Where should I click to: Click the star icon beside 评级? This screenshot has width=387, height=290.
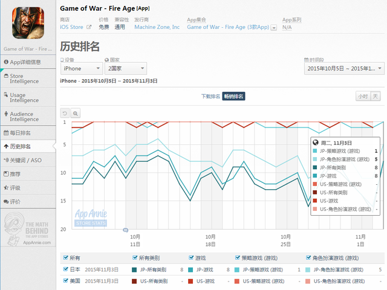tap(6, 188)
